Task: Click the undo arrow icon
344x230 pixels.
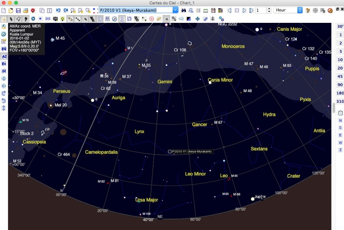Action: click(58, 10)
